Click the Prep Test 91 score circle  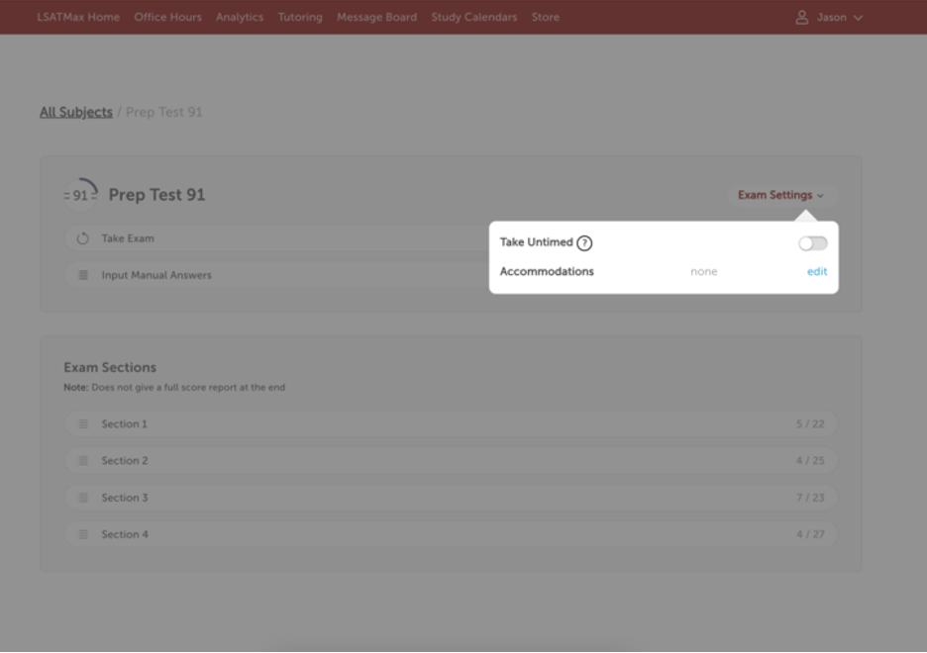pyautogui.click(x=80, y=195)
